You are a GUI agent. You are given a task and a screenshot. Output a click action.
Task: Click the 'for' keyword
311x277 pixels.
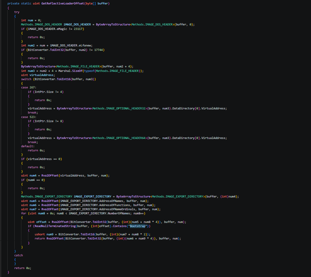tap(24, 214)
